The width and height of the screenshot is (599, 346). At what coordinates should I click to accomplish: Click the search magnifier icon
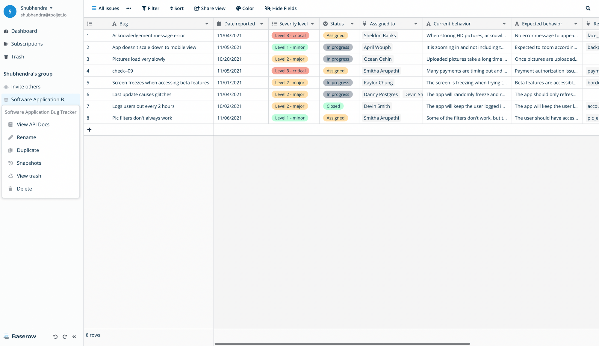(588, 8)
